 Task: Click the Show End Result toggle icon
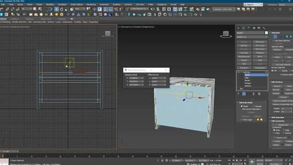click(x=244, y=93)
